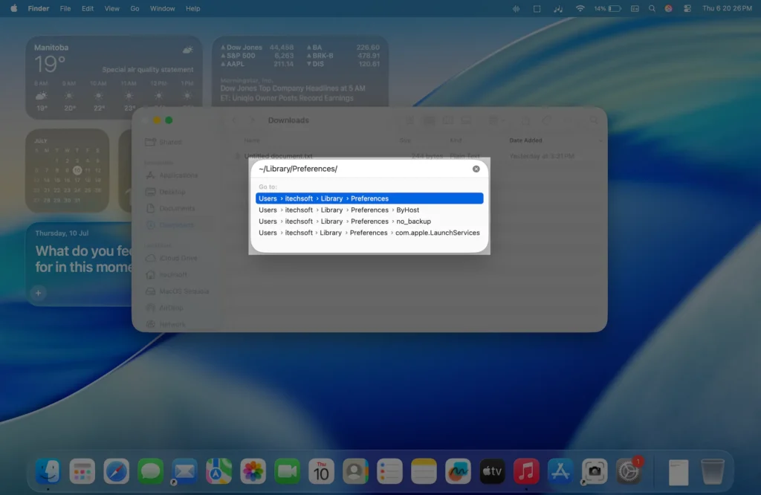Open the column options chevron near Date Added
Screen dimensions: 761x495
pos(600,140)
